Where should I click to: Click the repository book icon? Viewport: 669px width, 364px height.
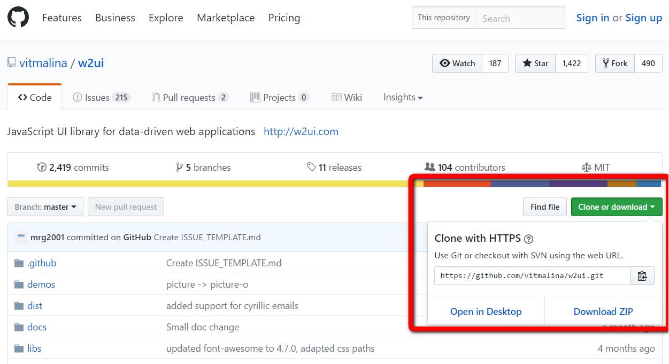pyautogui.click(x=11, y=63)
